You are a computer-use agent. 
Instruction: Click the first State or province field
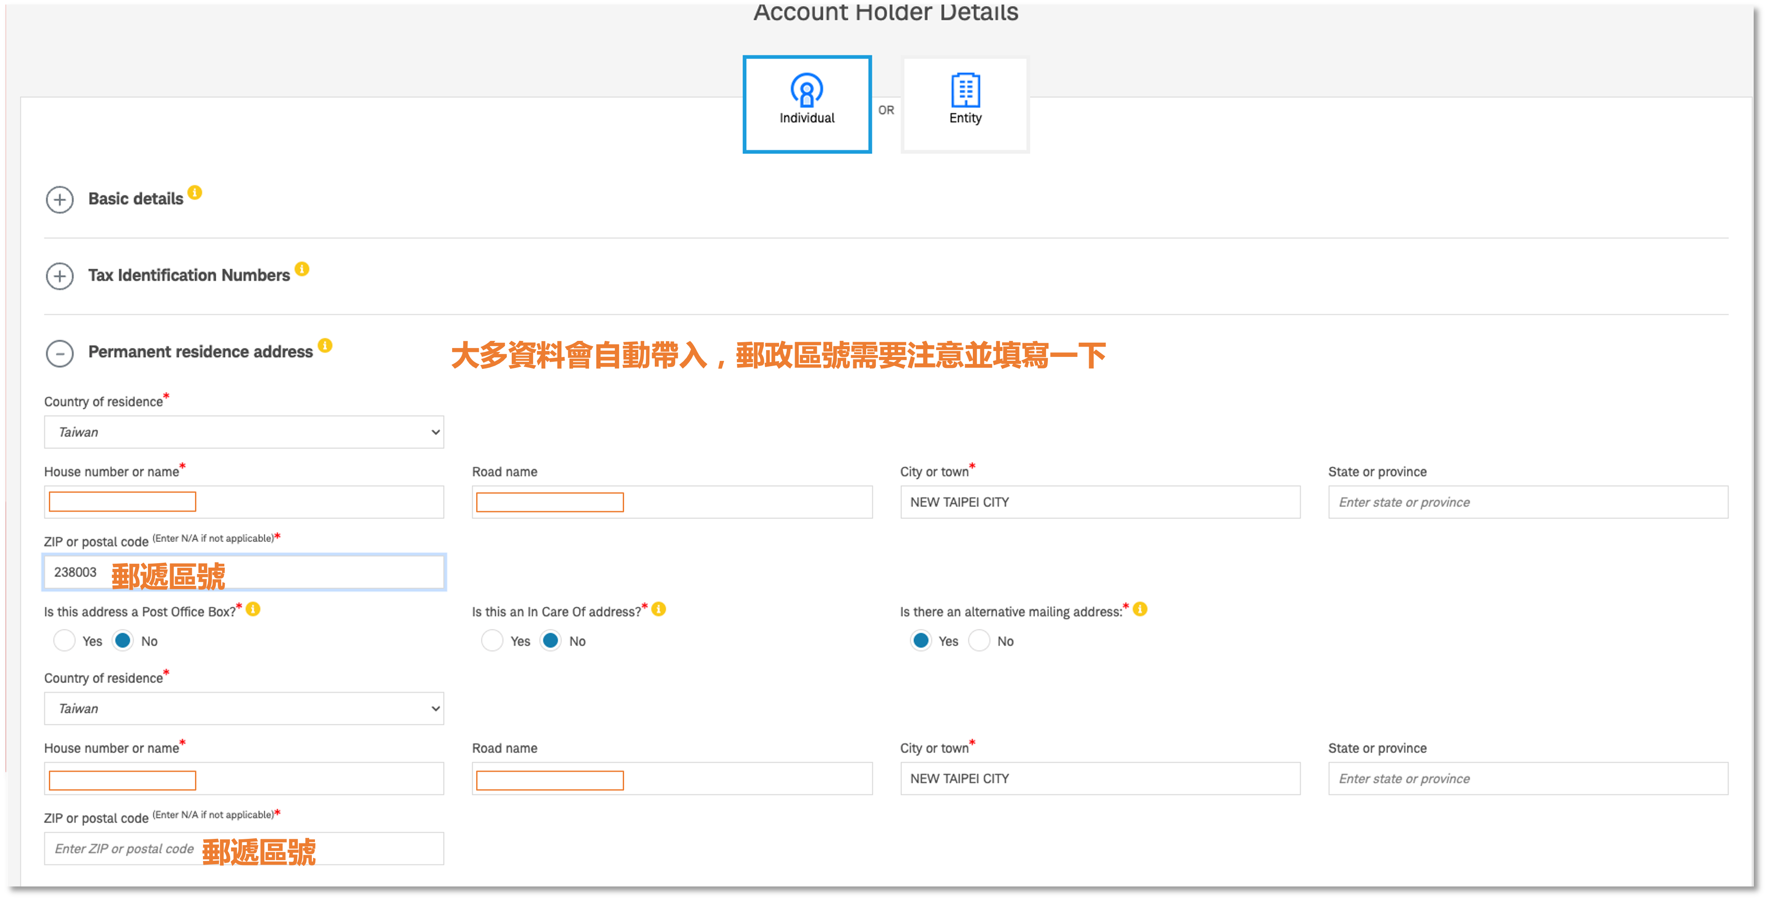pos(1528,502)
